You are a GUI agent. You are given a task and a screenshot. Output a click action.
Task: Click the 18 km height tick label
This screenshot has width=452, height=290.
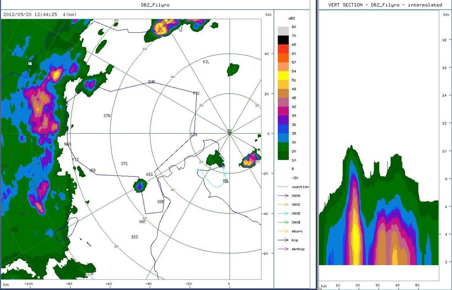click(444, 40)
